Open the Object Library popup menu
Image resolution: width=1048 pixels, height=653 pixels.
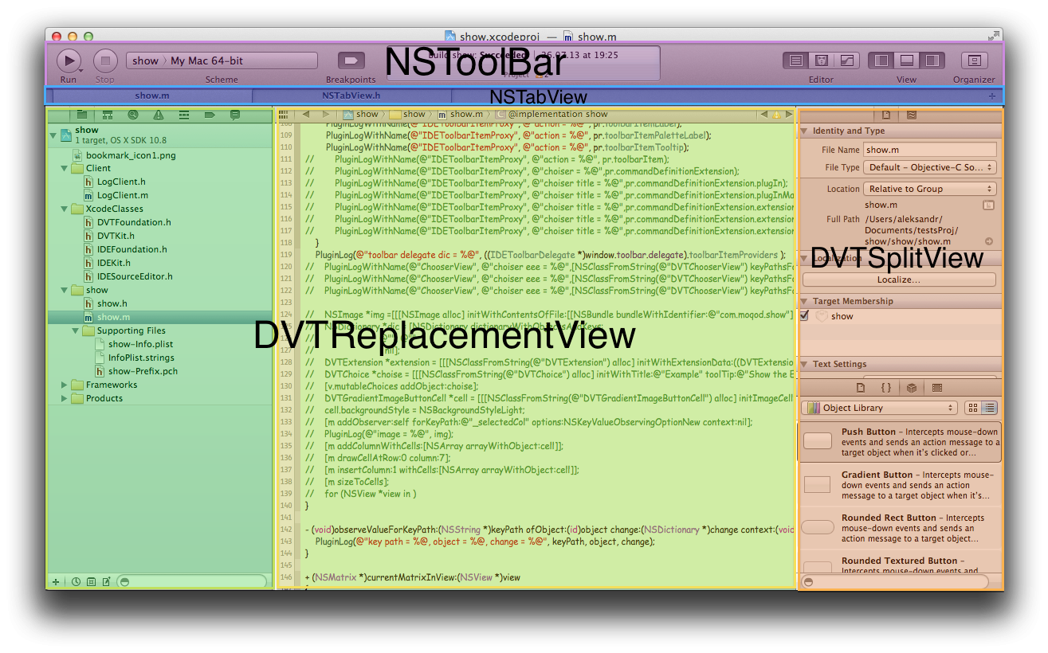(x=879, y=408)
